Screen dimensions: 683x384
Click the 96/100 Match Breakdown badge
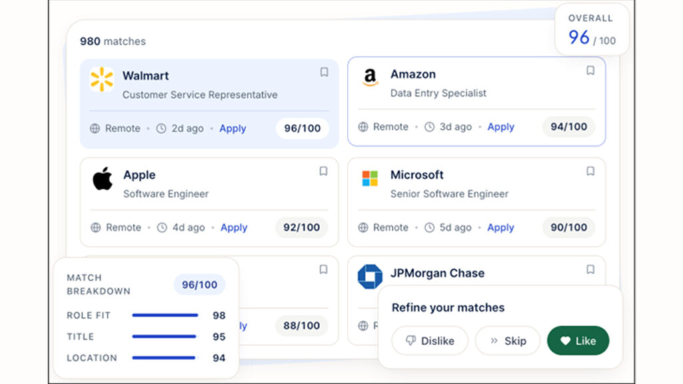[x=199, y=285]
